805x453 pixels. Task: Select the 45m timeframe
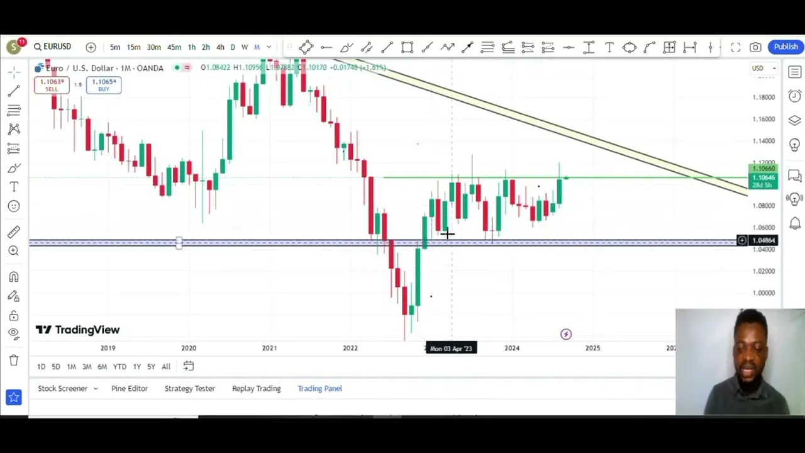click(x=174, y=47)
